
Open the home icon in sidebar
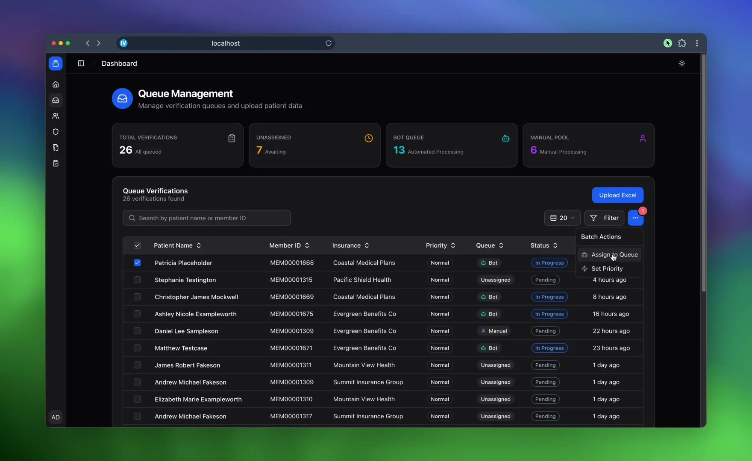(x=56, y=85)
